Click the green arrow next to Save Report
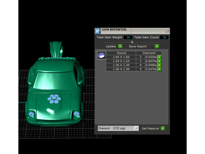This screenshot has width=205, height=154. (157, 46)
